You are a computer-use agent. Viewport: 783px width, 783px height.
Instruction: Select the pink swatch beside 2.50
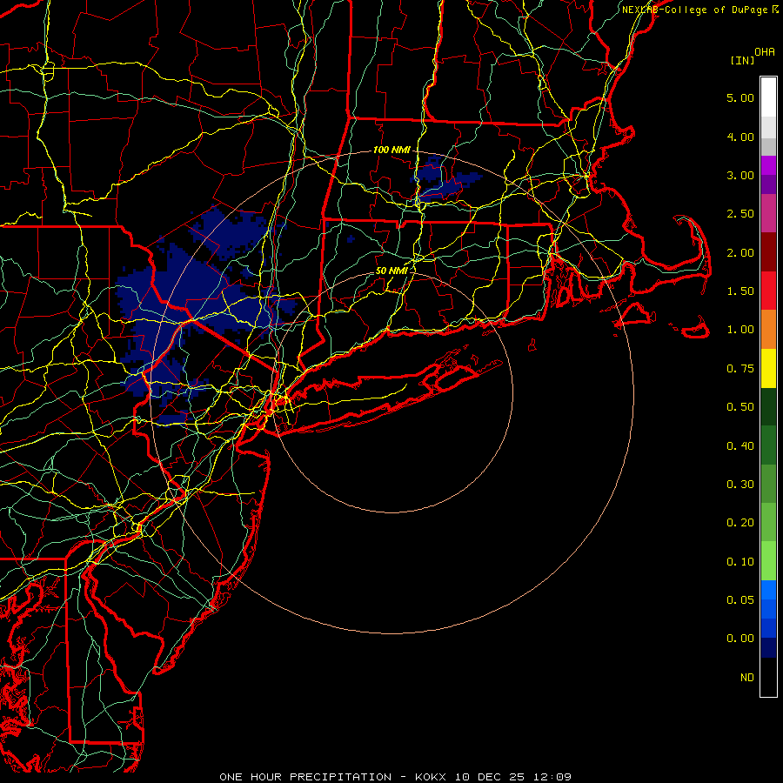[768, 213]
